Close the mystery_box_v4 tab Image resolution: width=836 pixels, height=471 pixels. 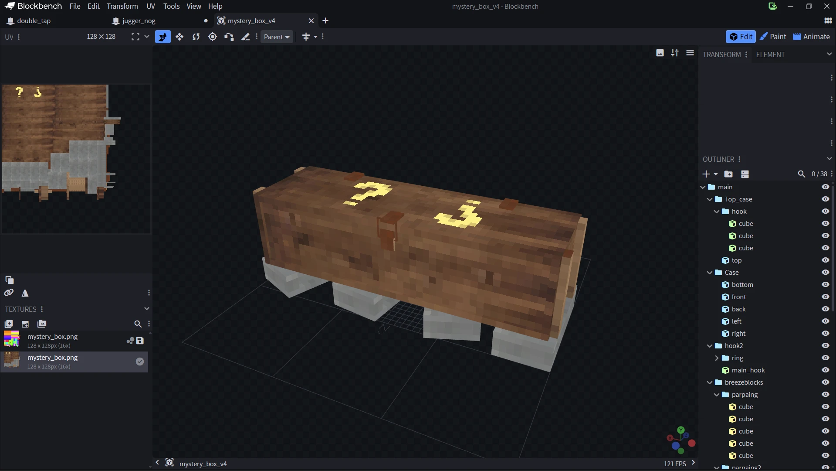pos(311,20)
